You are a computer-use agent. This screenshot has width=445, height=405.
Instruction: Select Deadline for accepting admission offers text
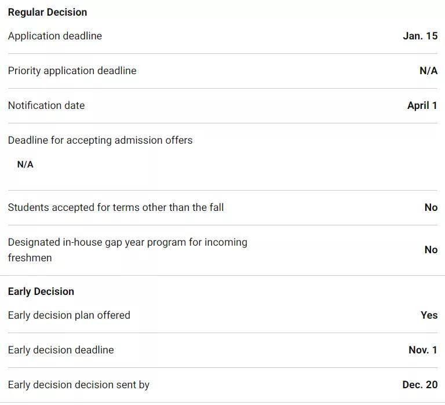tap(100, 140)
